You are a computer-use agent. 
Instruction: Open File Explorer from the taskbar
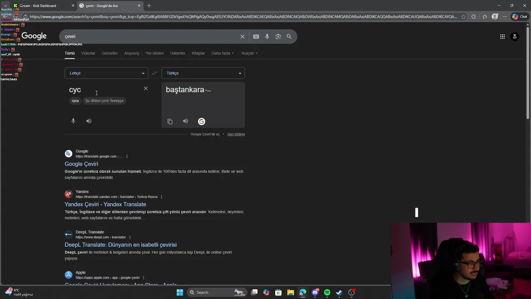tap(290, 292)
